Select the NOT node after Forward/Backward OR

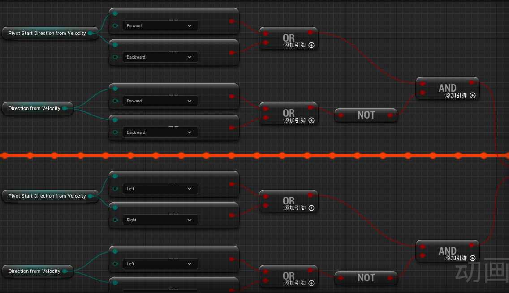(366, 115)
